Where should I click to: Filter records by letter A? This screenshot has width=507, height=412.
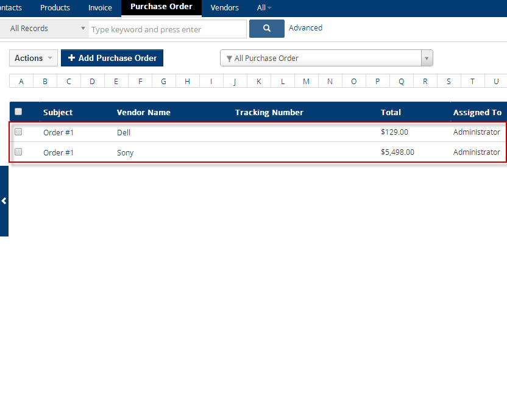(21, 81)
